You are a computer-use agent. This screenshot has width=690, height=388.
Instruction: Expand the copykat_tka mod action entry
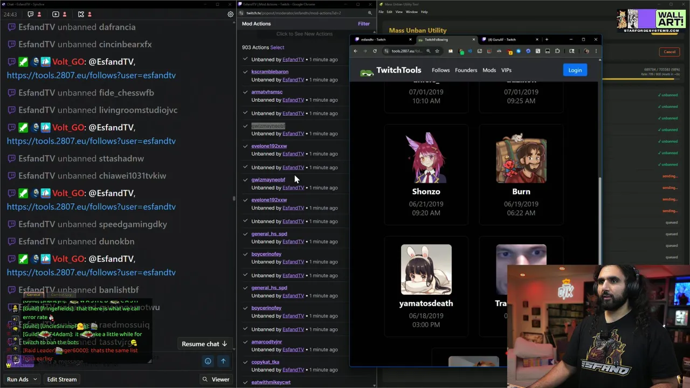coord(245,362)
